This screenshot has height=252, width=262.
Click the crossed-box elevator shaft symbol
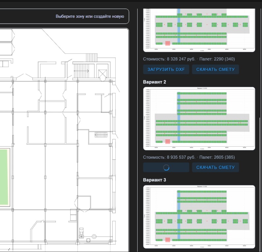103,74
